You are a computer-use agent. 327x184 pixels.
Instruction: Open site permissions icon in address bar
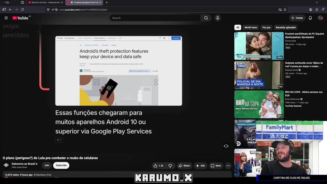tap(53, 9)
